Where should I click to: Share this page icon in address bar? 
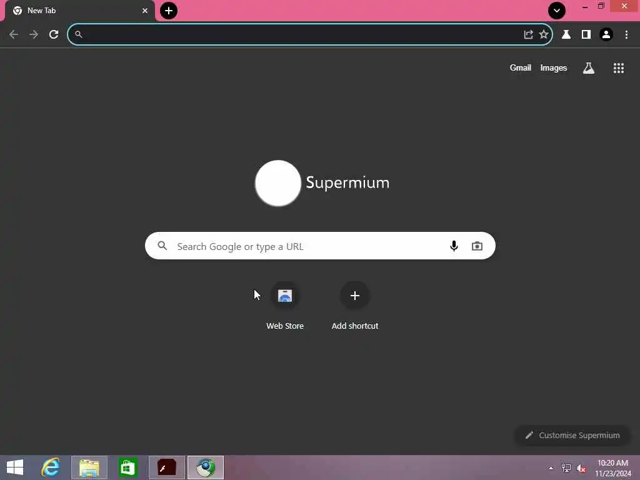[x=528, y=34]
